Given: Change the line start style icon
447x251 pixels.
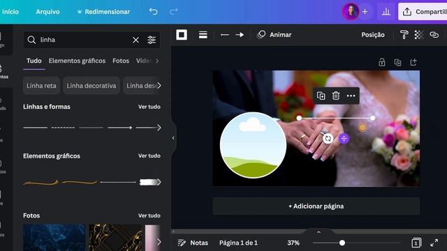Looking at the screenshot, I should pos(225,35).
